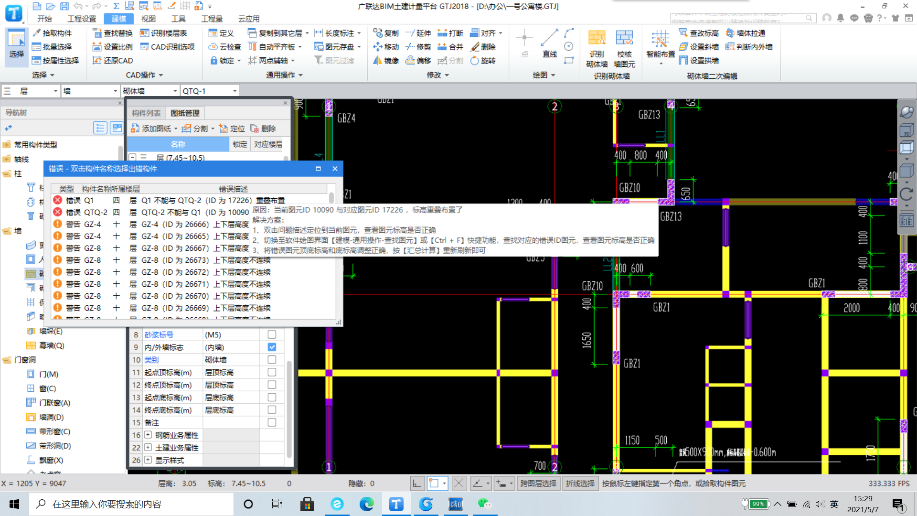
Task: Toggle checkbox for 备注 row
Action: [272, 422]
